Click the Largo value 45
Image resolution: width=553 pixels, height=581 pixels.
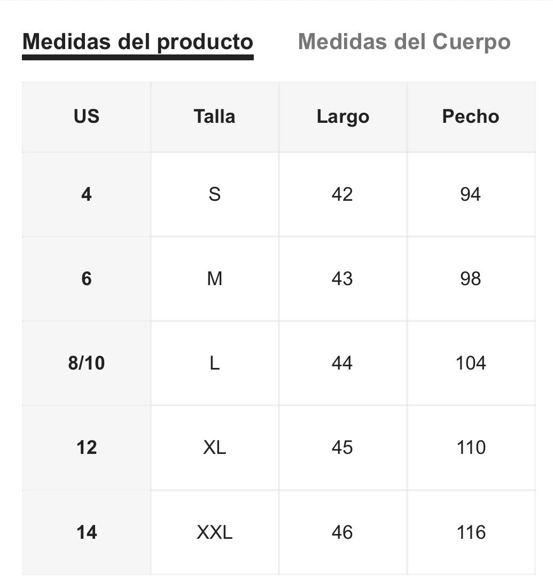coord(343,447)
